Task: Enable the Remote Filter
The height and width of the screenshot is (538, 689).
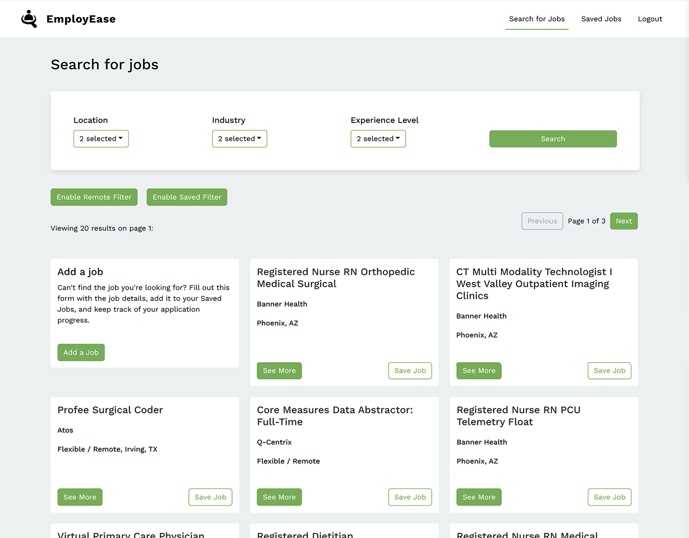Action: (x=94, y=197)
